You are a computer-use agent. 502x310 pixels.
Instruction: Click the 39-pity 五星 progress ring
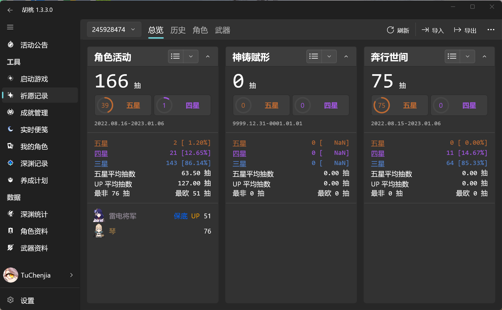coord(105,105)
